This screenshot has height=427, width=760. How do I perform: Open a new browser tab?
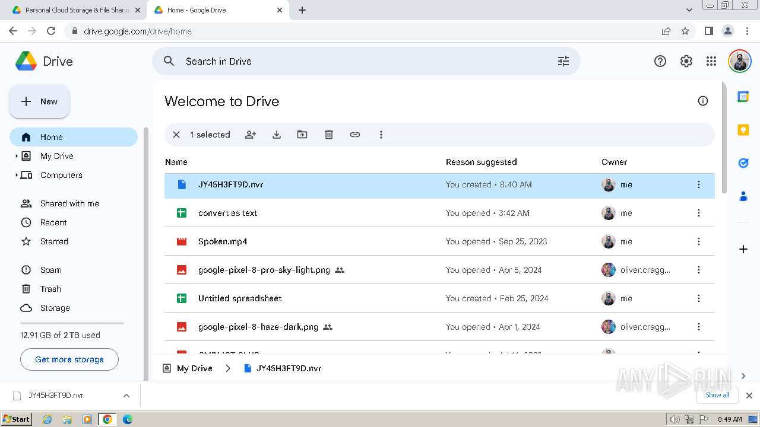click(302, 10)
